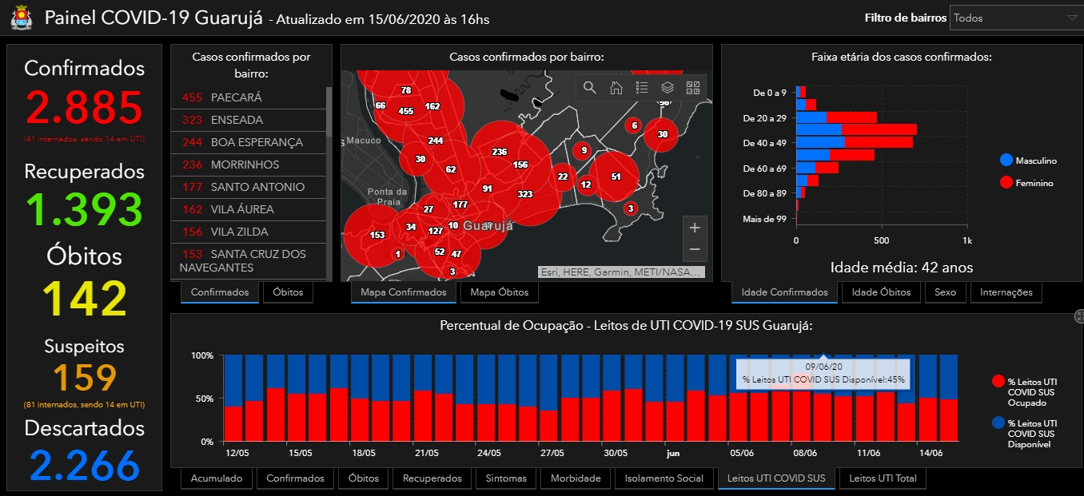Open the Internações tab
This screenshot has height=496, width=1084.
[1006, 292]
